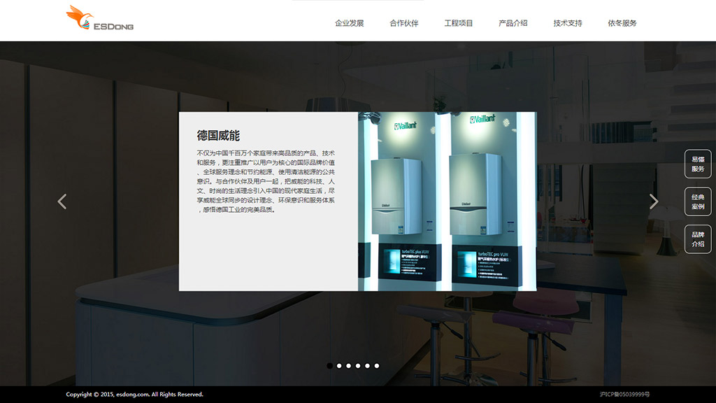Viewport: 716px width, 403px height.
Task: Expand the 技术支持 navigation menu
Action: [567, 23]
